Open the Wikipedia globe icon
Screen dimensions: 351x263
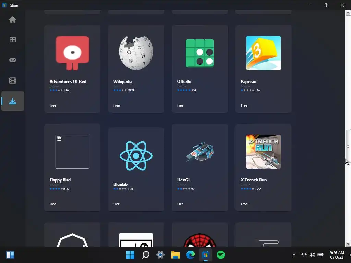(136, 53)
